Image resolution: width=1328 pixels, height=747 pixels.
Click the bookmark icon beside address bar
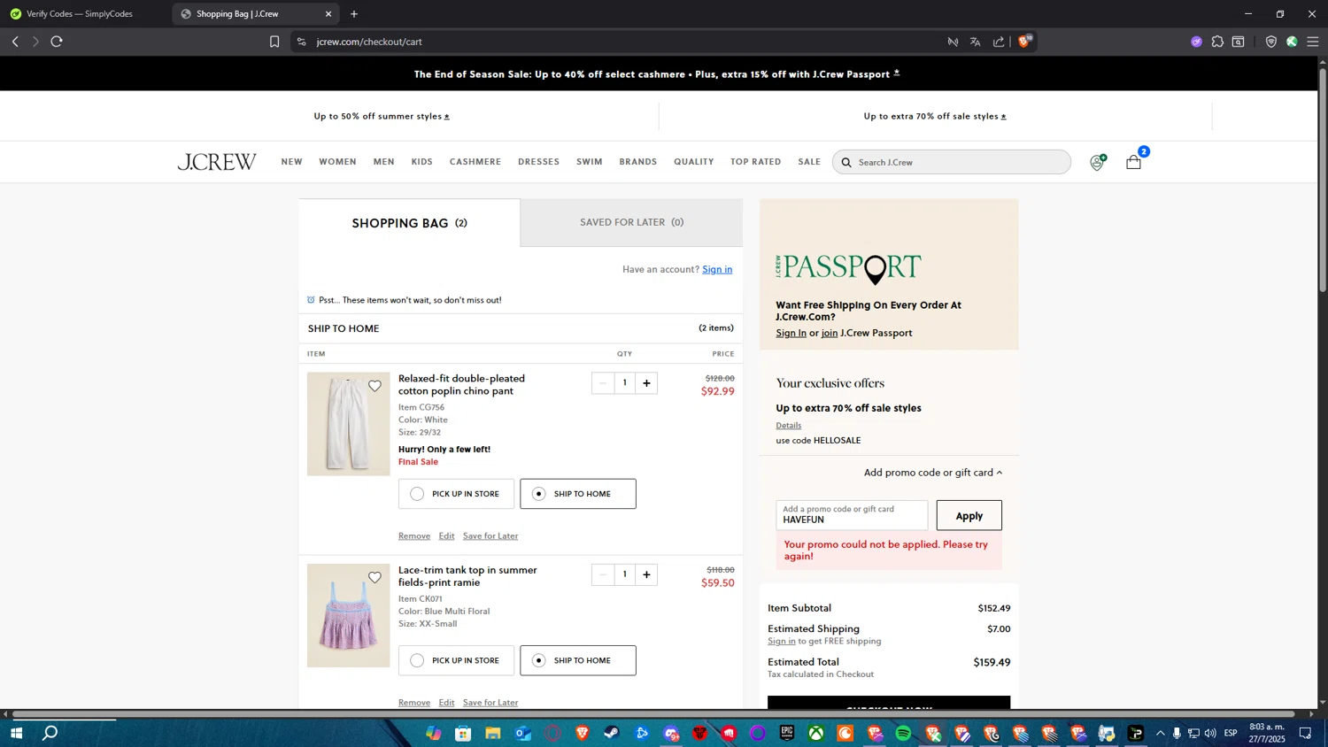(274, 42)
